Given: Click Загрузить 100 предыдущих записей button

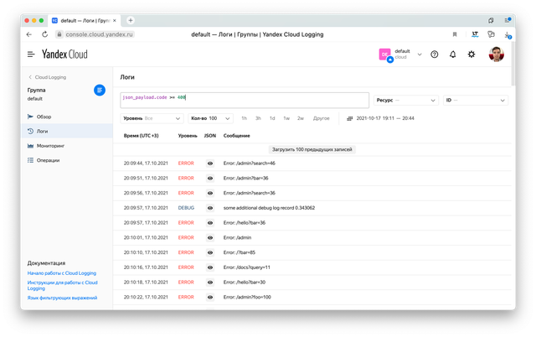Looking at the screenshot, I should 310,148.
